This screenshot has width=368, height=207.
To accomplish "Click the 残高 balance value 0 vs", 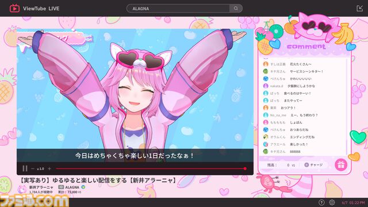I will click(291, 165).
